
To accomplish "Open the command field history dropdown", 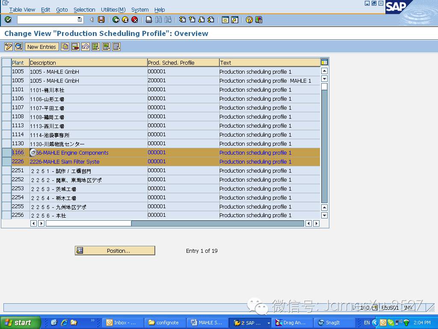I will 80,20.
